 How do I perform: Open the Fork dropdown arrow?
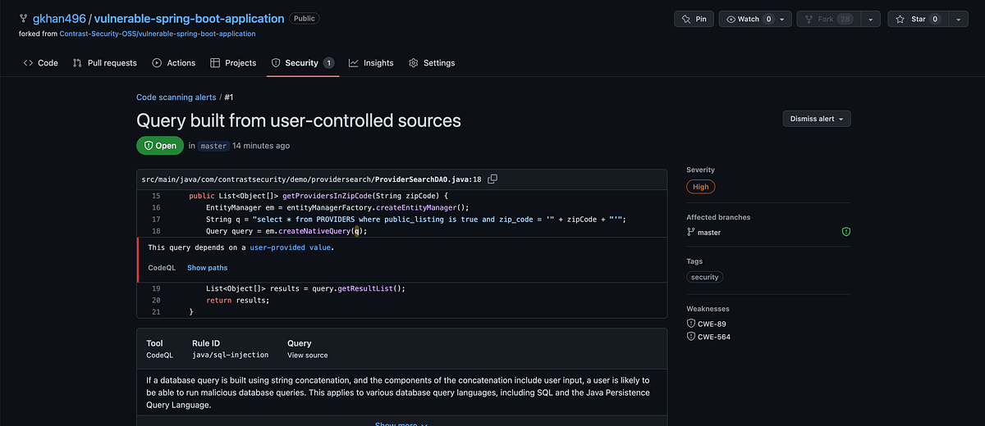[x=870, y=19]
